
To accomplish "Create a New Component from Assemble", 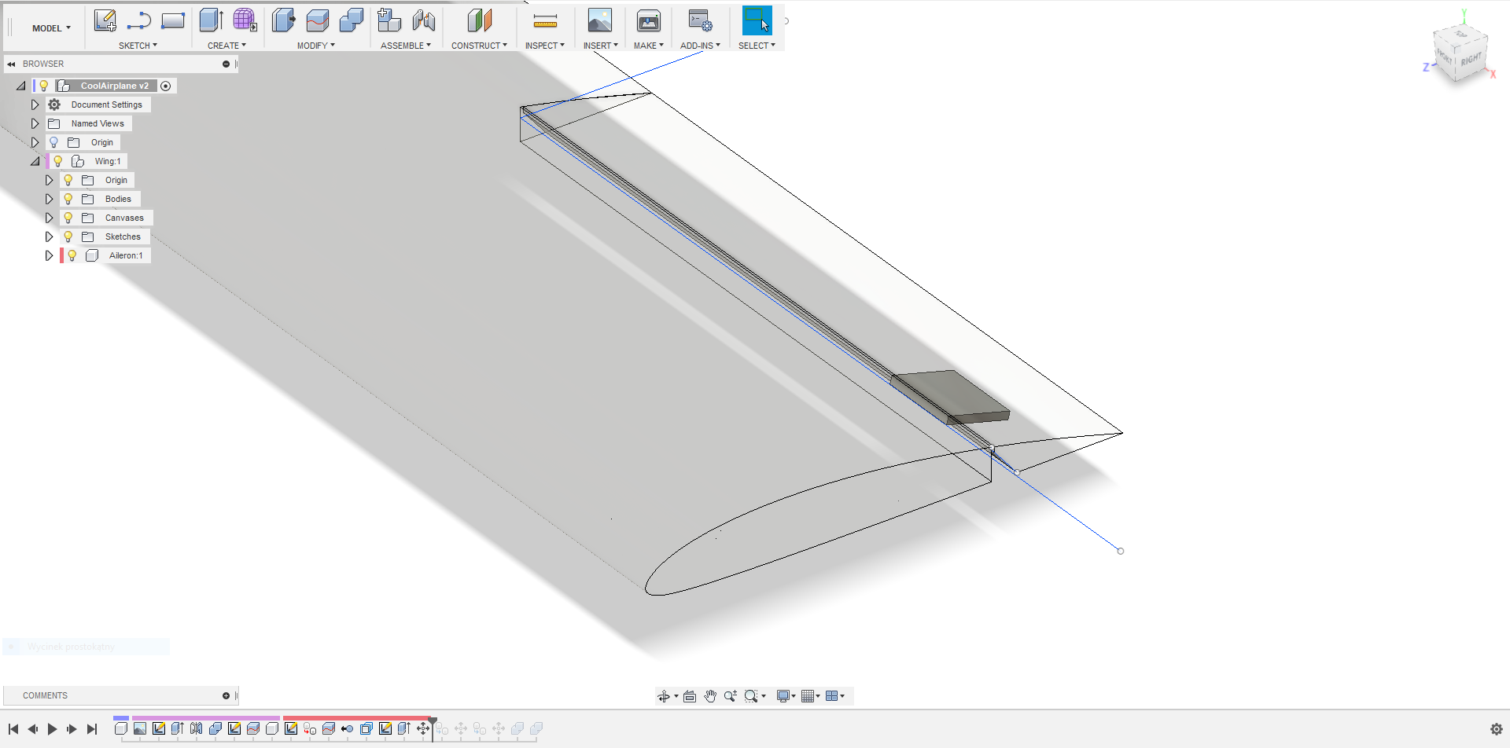I will 389,20.
